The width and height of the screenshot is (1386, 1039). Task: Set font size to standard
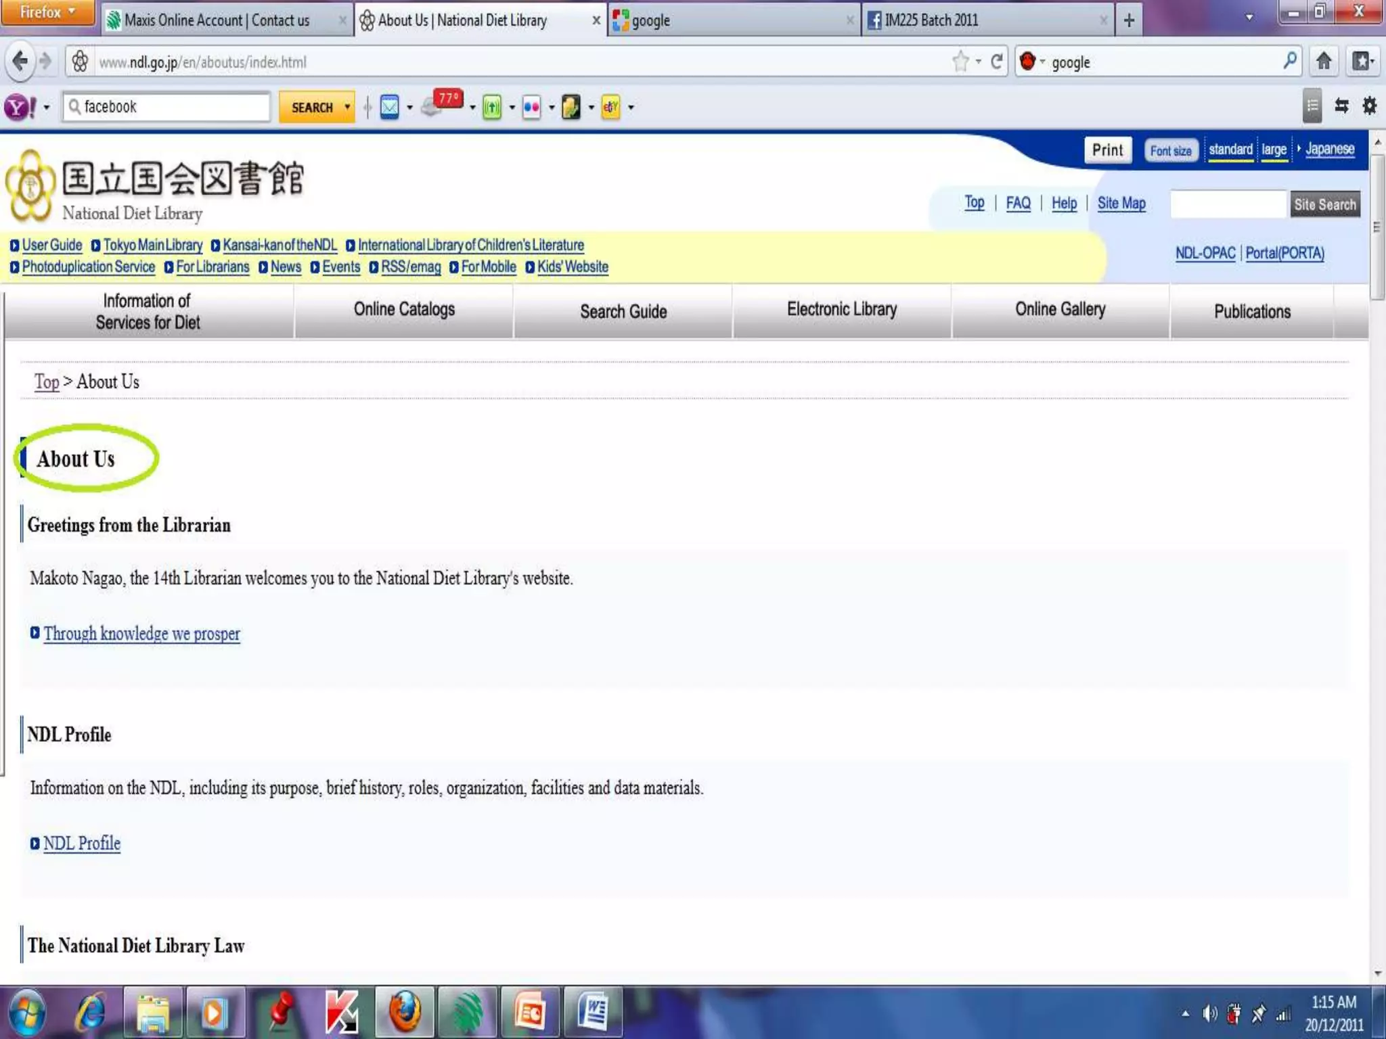pyautogui.click(x=1230, y=150)
